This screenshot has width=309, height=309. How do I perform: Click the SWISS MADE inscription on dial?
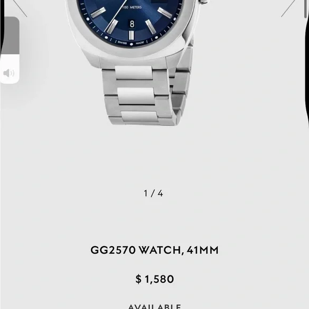pos(131,43)
